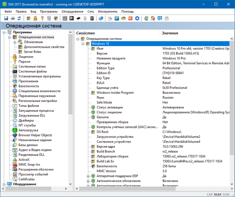Screen dimensions: 235x197
Task: Open the Оборудование menu
Action: point(72,11)
